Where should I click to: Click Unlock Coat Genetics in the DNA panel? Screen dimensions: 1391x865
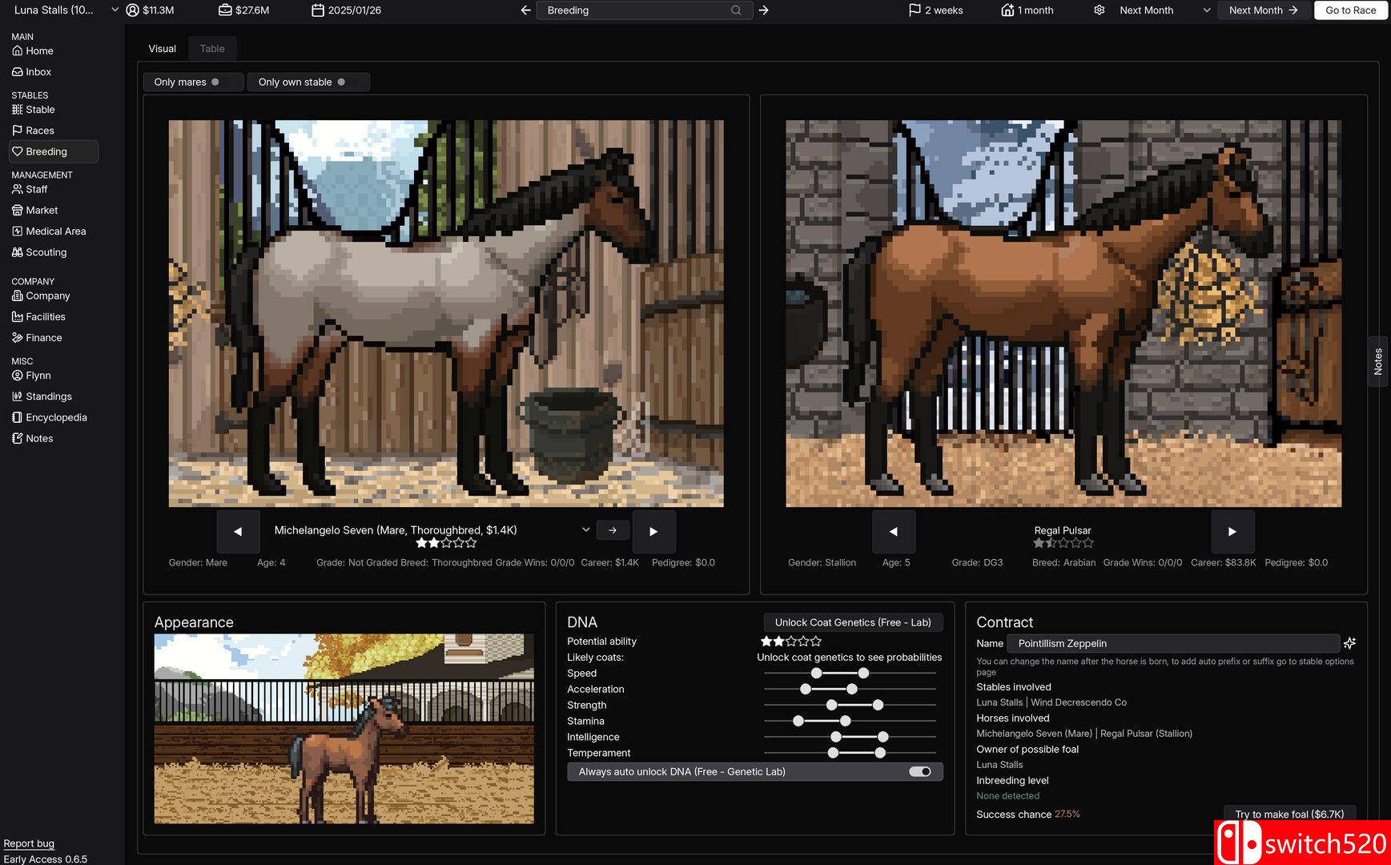(852, 622)
